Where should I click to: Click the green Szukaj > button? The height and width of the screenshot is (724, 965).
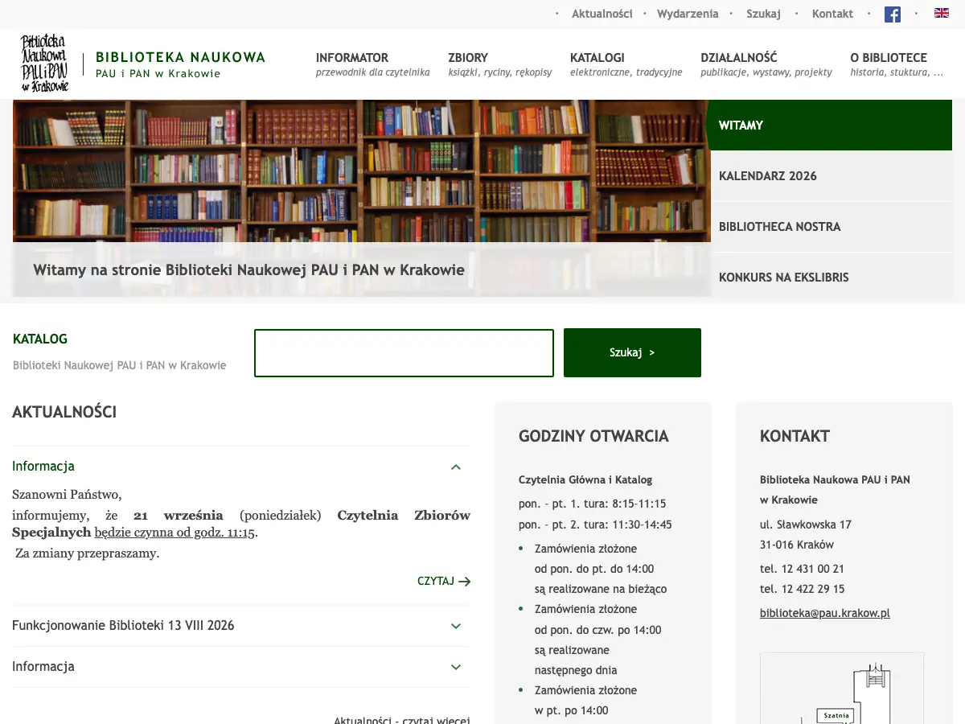click(632, 352)
